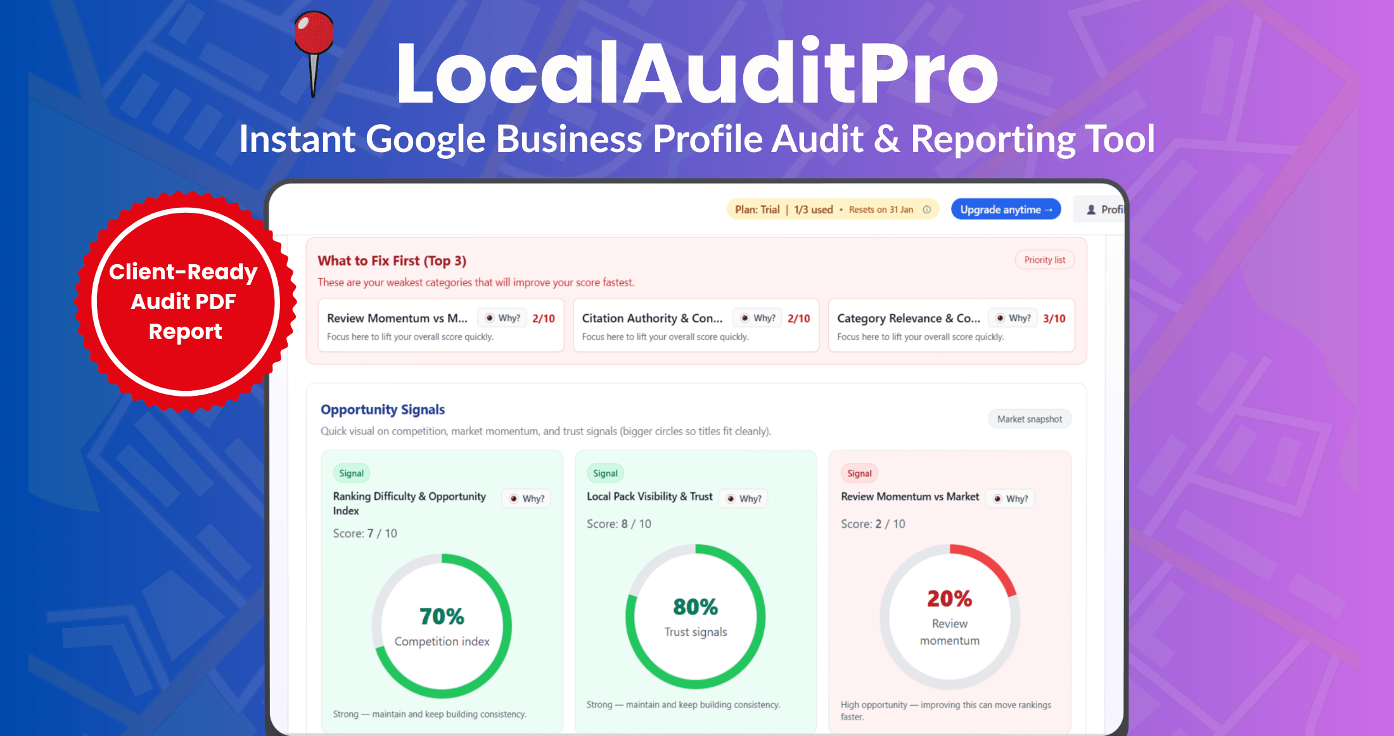Click the Upgrade anytime button
The image size is (1394, 736).
point(1006,210)
